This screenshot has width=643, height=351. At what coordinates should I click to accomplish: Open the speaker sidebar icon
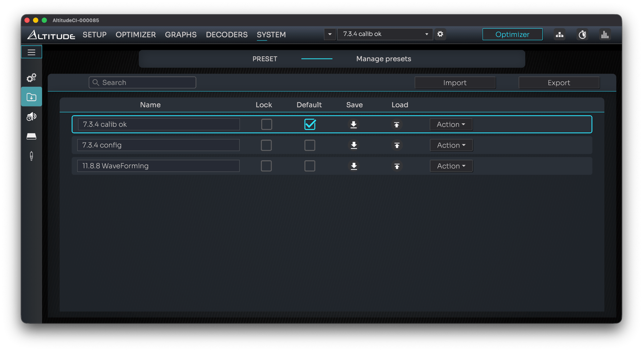[31, 117]
